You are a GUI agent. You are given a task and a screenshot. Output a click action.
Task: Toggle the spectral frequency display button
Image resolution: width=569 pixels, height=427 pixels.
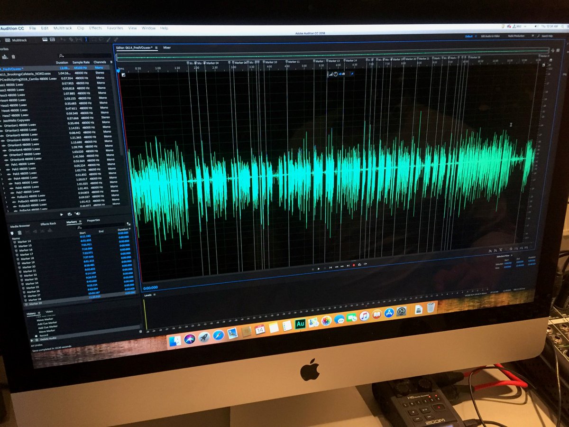(x=45, y=39)
